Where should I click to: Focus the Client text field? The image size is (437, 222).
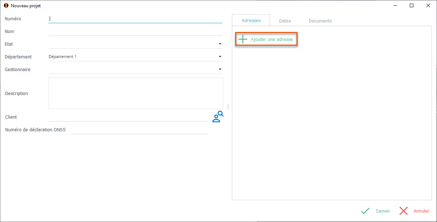pos(128,117)
